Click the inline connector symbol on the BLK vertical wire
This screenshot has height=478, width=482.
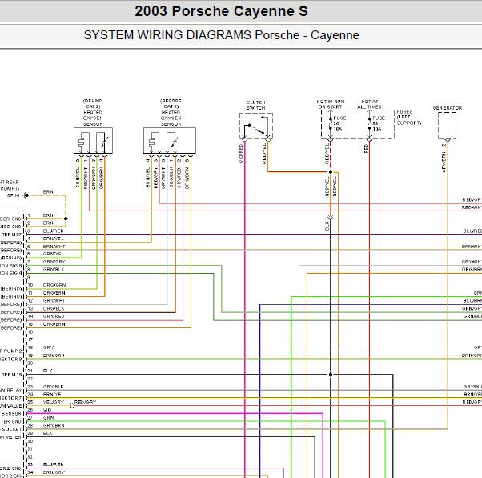click(331, 216)
